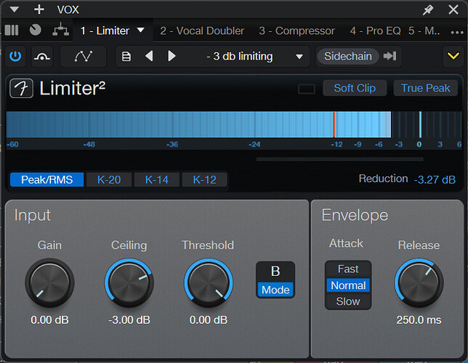Click the Threshold knob

(209, 282)
